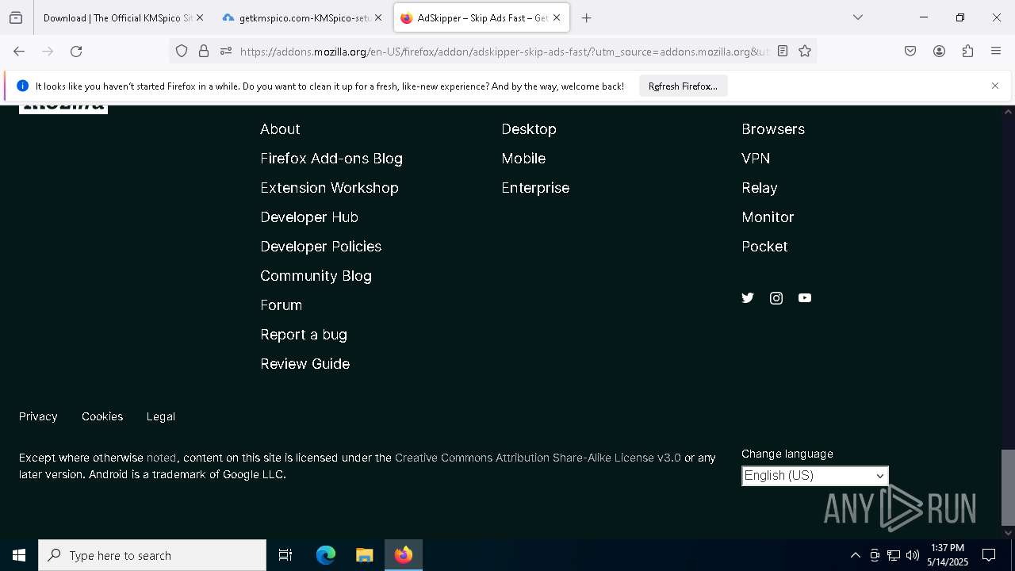Open the Change language dropdown

(x=815, y=475)
